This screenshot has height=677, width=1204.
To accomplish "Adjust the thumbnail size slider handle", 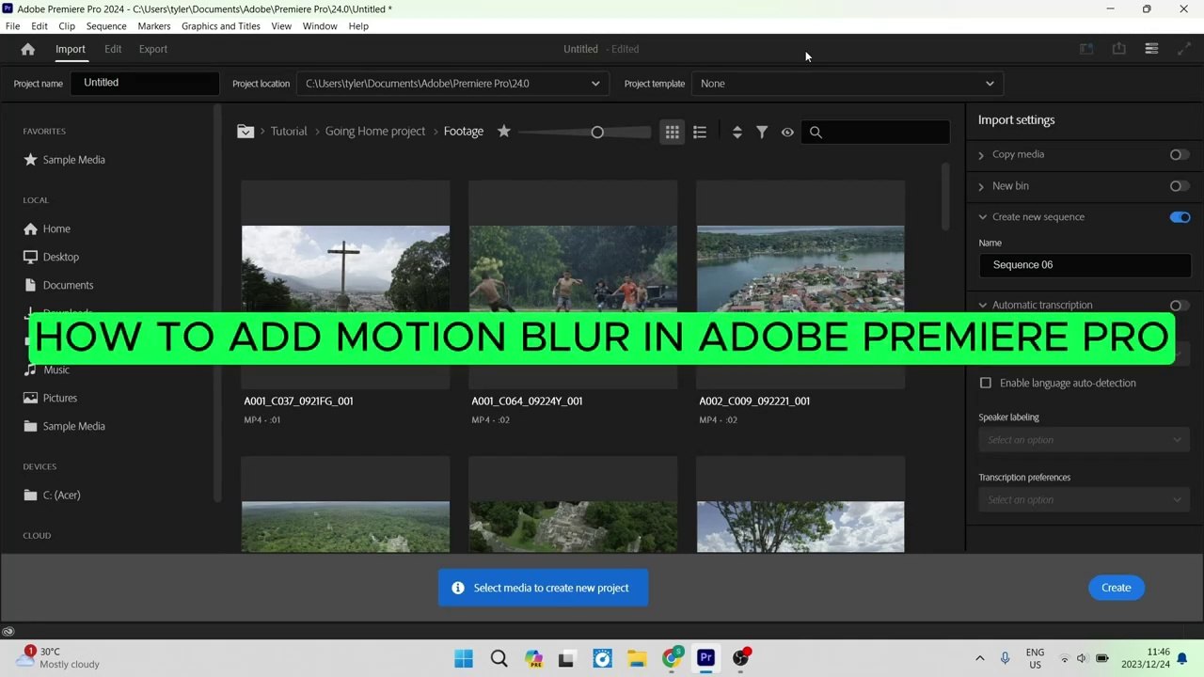I will 597,133.
